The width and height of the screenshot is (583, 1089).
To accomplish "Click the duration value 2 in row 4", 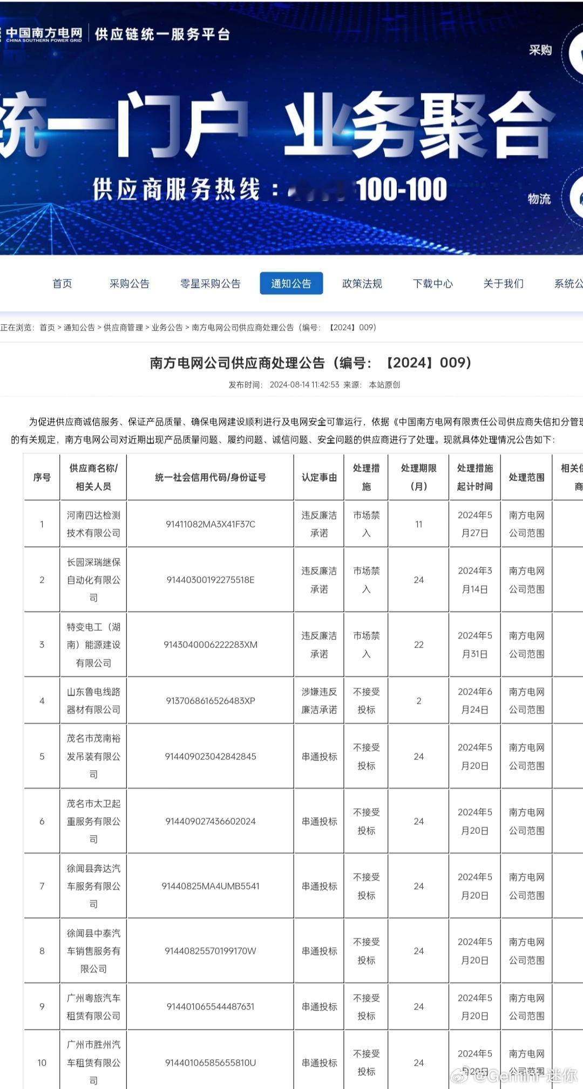I will [x=419, y=701].
